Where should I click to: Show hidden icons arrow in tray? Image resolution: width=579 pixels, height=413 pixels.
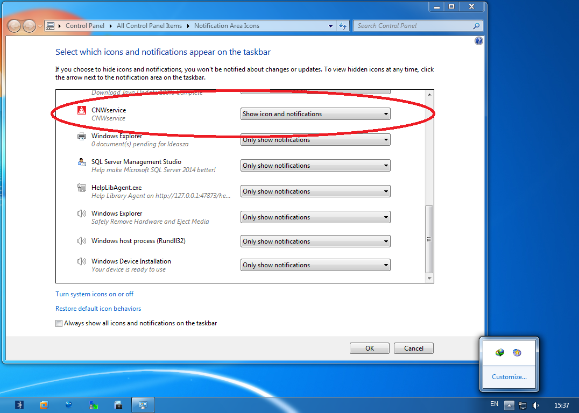pyautogui.click(x=509, y=405)
